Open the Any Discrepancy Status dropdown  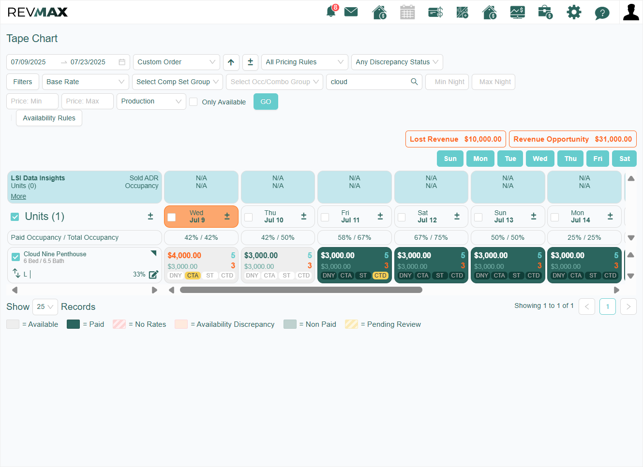[x=397, y=62]
